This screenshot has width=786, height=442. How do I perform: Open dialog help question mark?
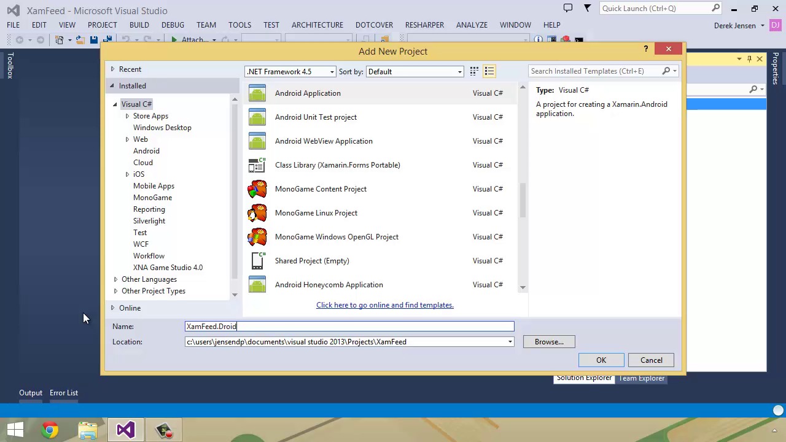[645, 49]
